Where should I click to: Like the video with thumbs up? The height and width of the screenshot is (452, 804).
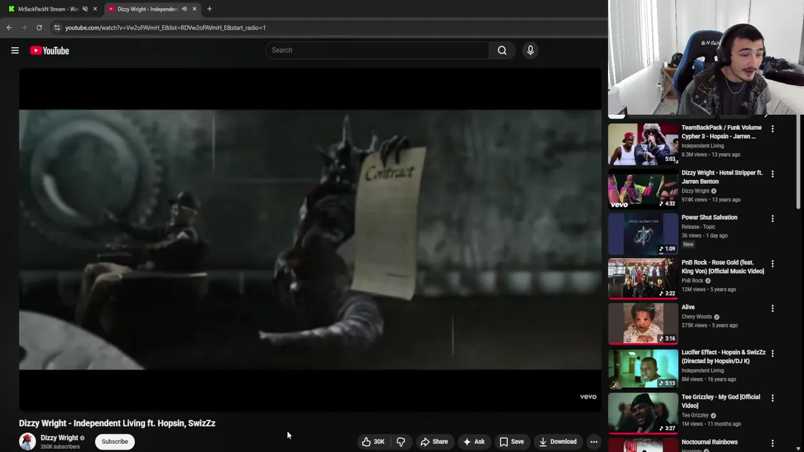[373, 441]
